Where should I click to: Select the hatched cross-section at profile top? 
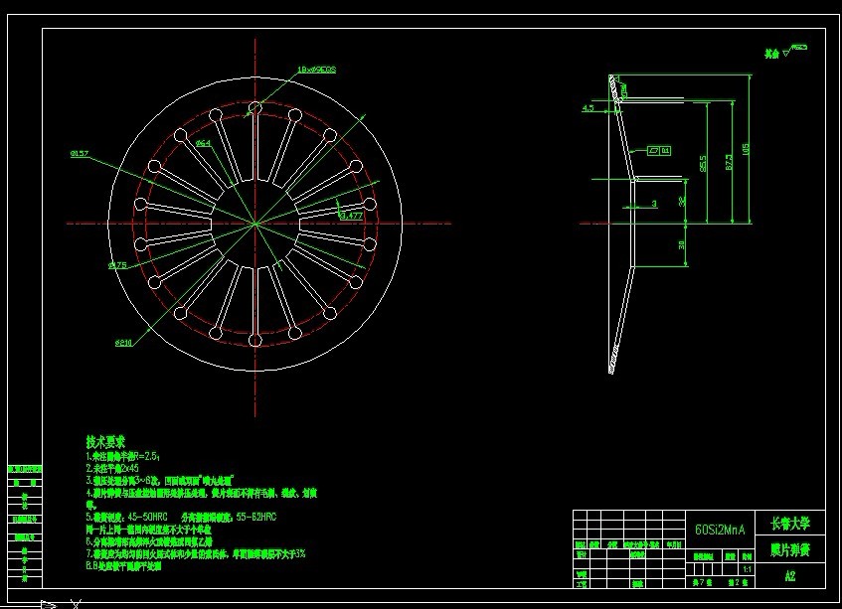point(614,88)
